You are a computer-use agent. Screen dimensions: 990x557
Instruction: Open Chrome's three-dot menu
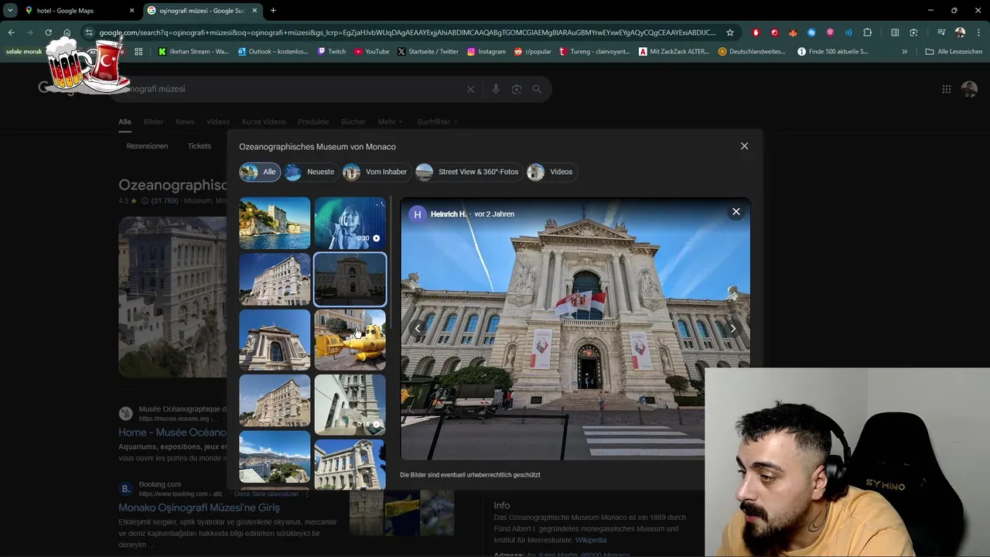tap(978, 32)
